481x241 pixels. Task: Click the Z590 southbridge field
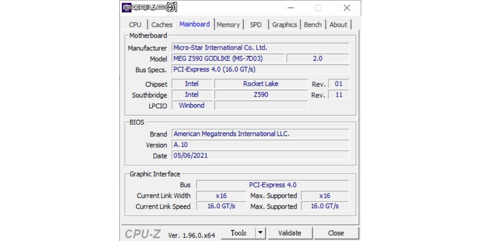[261, 95]
